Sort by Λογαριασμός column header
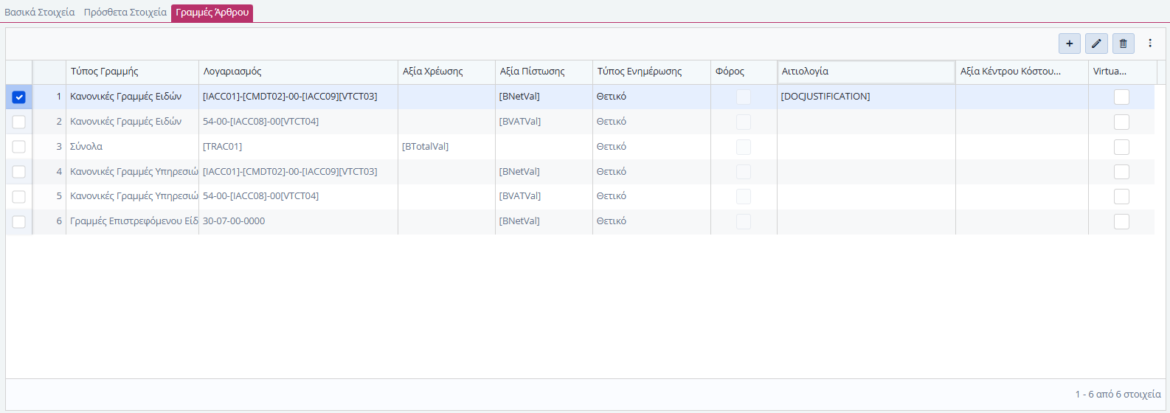This screenshot has height=413, width=1170. point(299,72)
